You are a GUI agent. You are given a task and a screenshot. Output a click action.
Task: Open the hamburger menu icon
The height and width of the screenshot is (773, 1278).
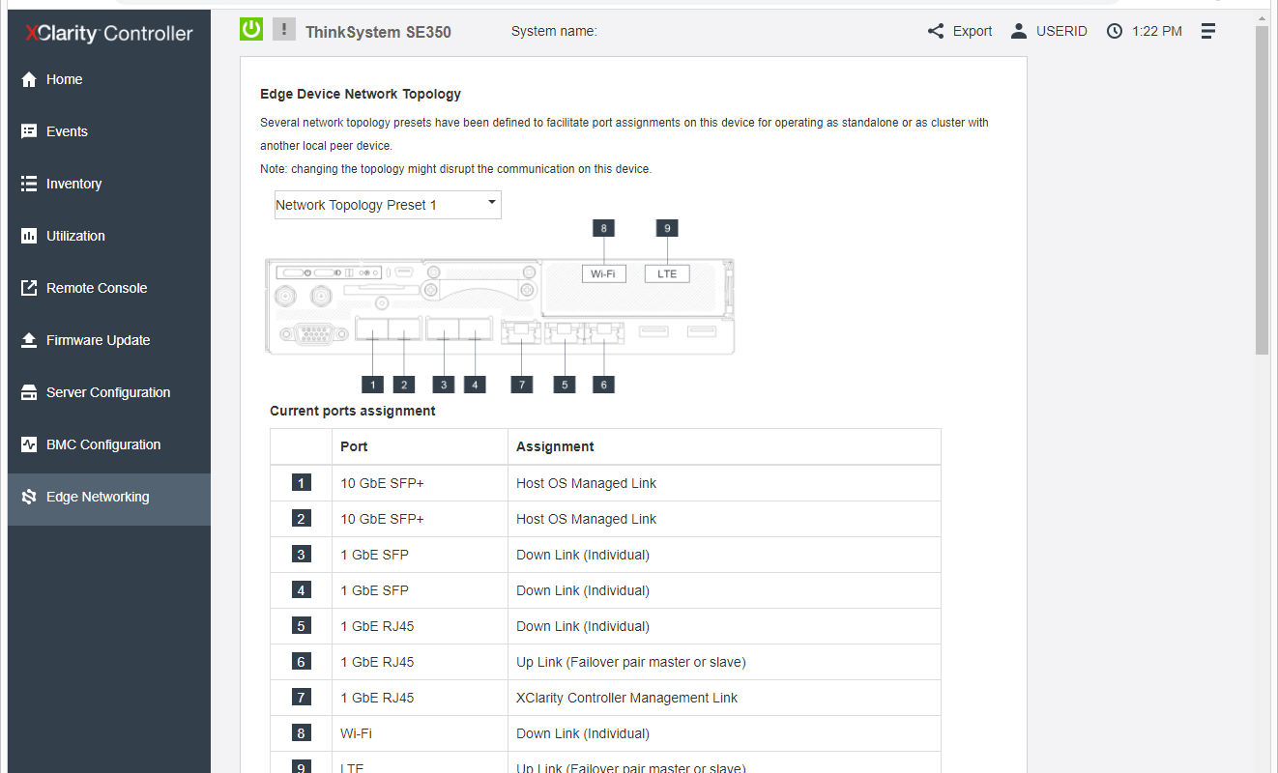point(1208,31)
